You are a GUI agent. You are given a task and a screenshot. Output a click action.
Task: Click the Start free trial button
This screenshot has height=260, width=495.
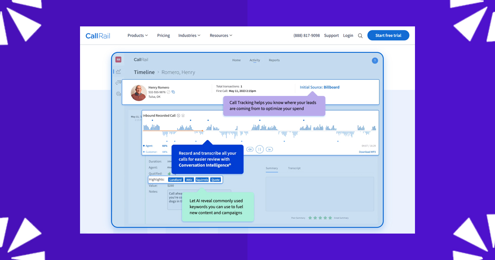388,35
